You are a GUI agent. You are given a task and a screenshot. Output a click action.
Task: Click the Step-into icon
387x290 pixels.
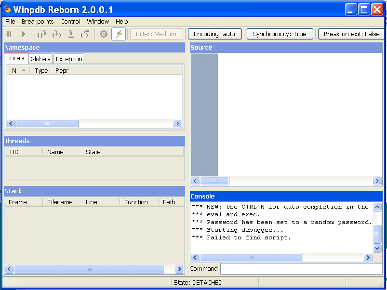56,34
